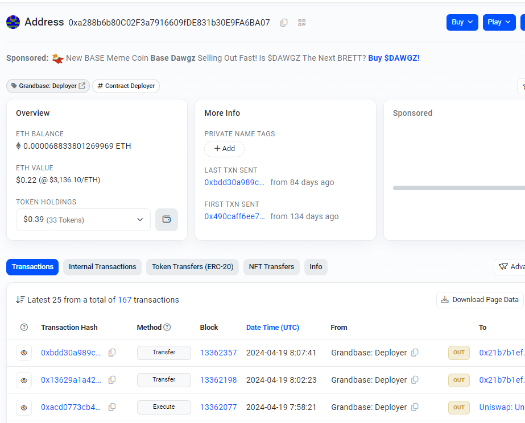
Task: Click the sort icon beside Latest 25
Action: (x=20, y=300)
